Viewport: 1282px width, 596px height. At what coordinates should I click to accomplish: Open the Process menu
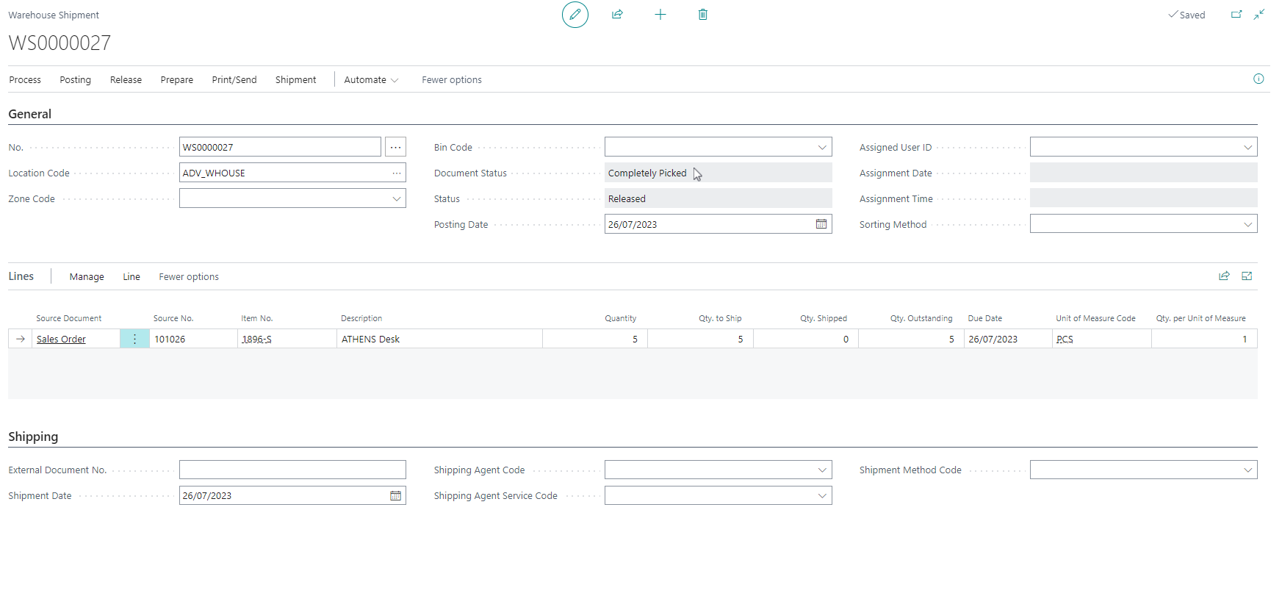[25, 79]
